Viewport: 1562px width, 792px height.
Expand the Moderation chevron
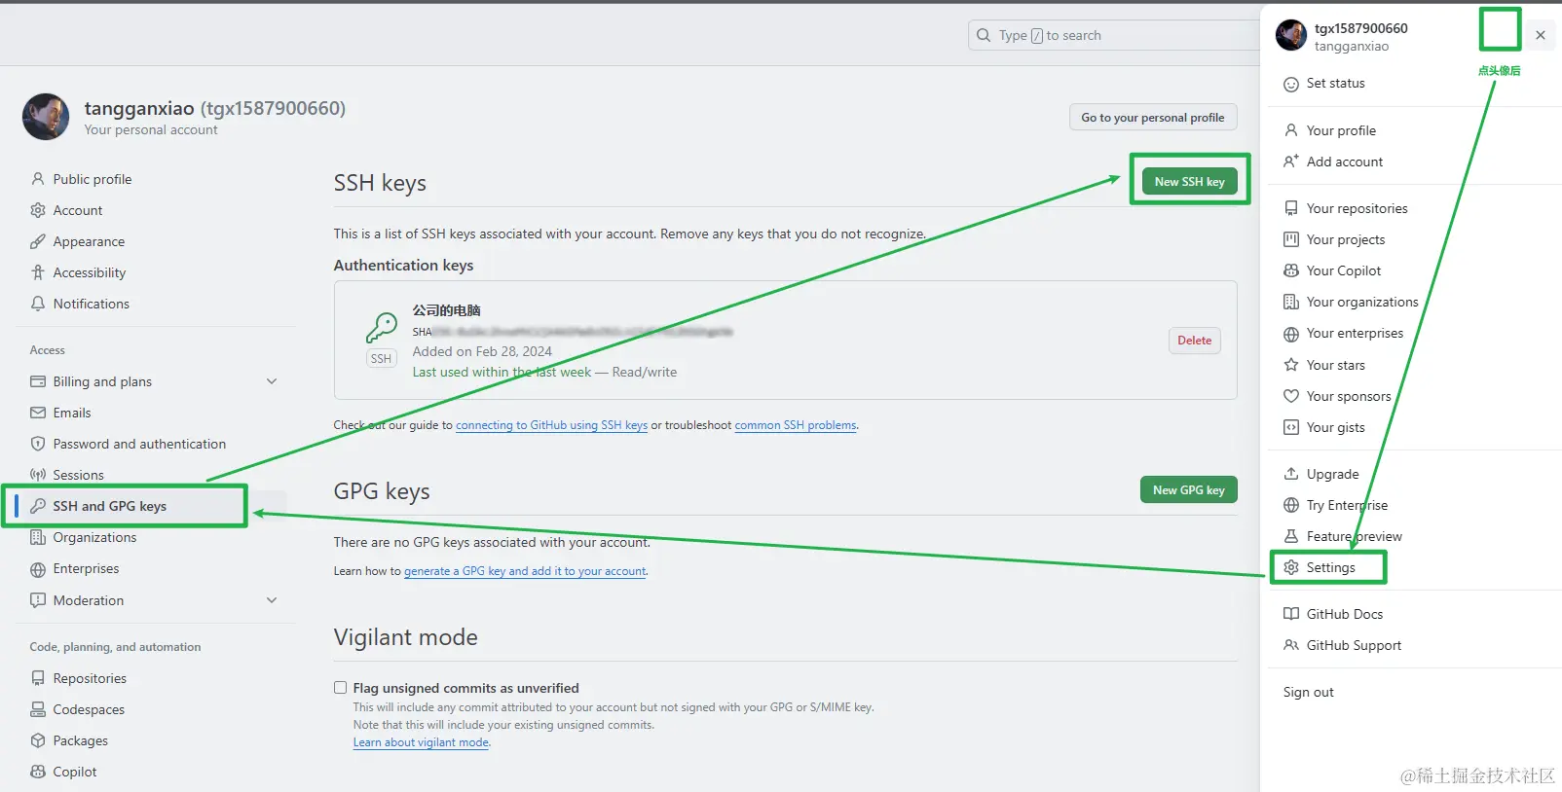[x=272, y=600]
